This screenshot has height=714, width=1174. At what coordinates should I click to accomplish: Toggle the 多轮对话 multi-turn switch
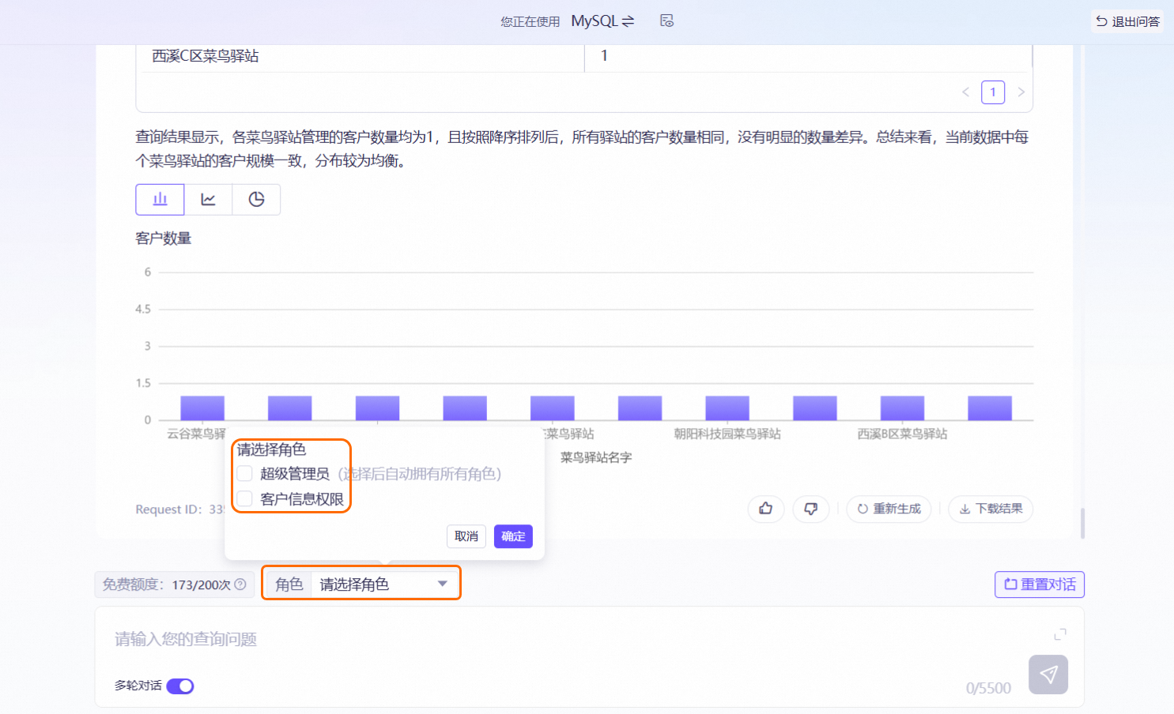(180, 686)
